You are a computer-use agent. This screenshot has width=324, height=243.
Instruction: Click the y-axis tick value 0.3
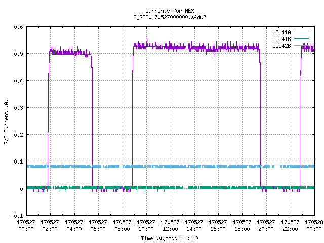coord(18,108)
